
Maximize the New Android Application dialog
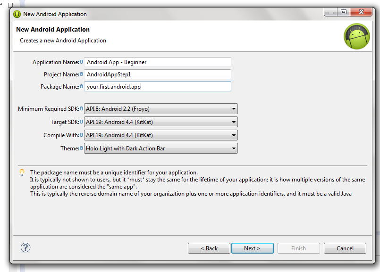pos(343,12)
